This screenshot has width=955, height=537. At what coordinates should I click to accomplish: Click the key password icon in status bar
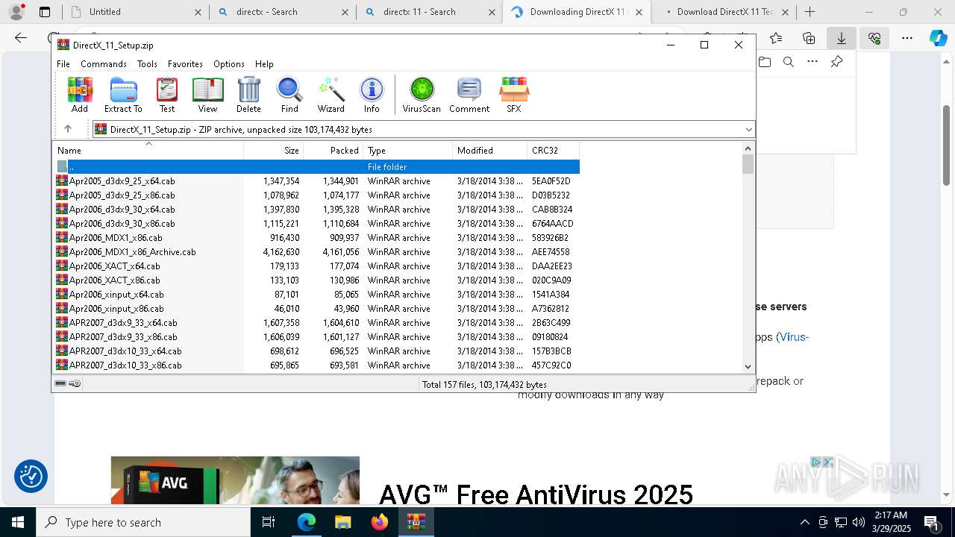click(x=75, y=383)
